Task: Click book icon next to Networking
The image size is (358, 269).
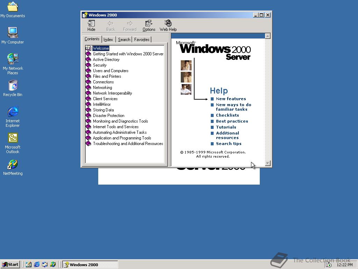Action: click(x=88, y=88)
